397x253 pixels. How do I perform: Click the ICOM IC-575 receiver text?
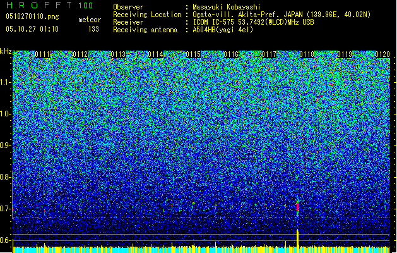253,22
